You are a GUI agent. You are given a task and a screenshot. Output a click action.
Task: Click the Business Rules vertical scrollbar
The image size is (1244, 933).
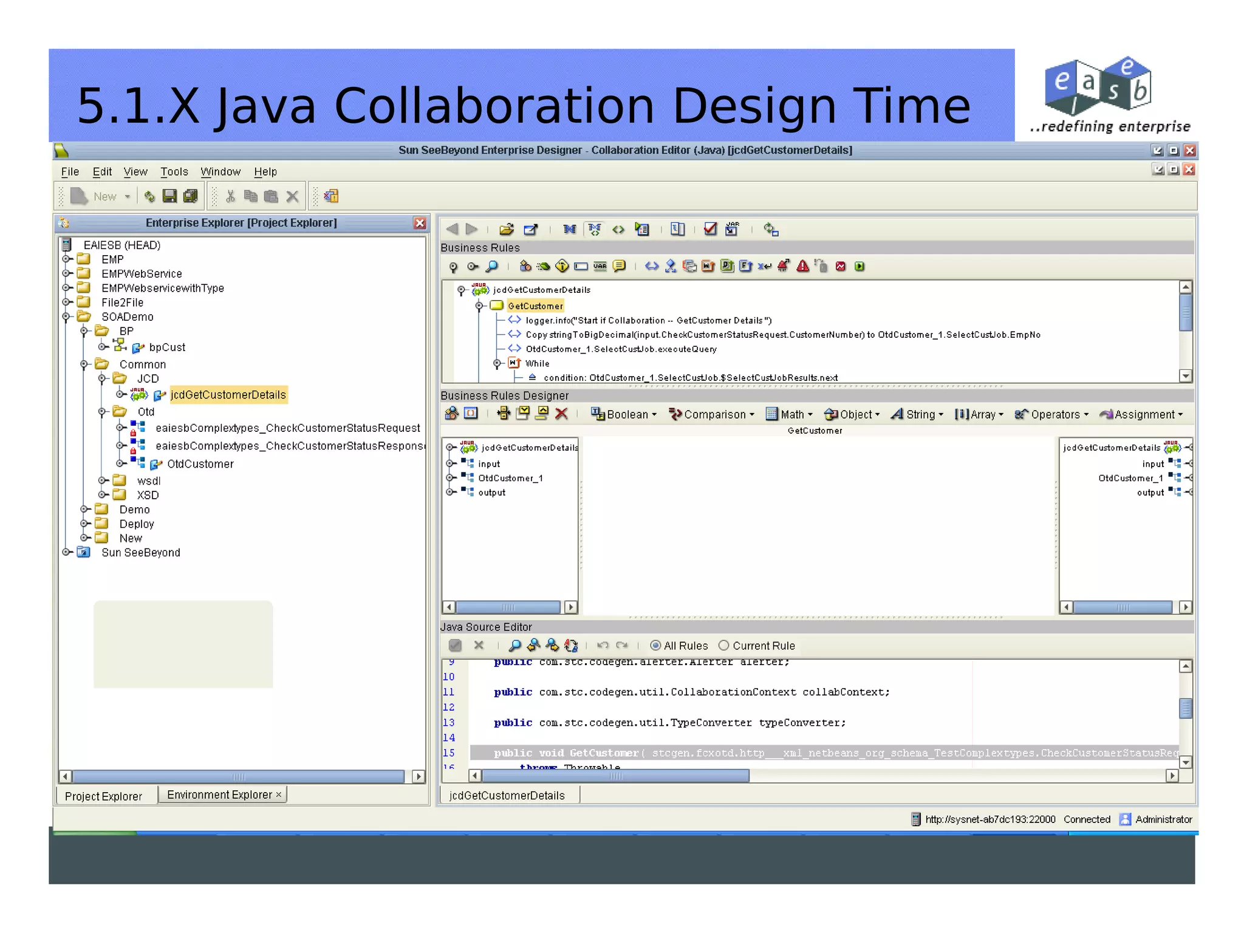[x=1185, y=331]
